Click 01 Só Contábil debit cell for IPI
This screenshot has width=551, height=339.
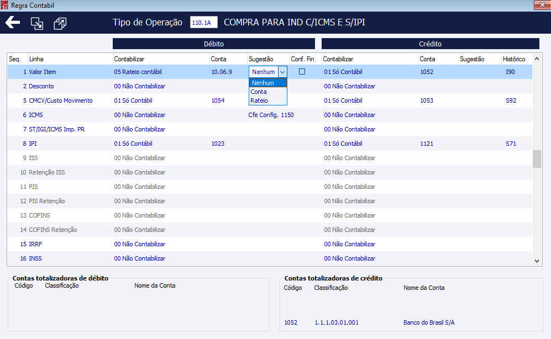[x=133, y=144]
